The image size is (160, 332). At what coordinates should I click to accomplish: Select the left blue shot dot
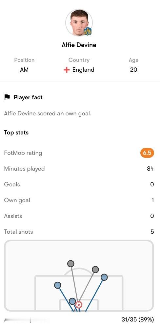point(58,285)
